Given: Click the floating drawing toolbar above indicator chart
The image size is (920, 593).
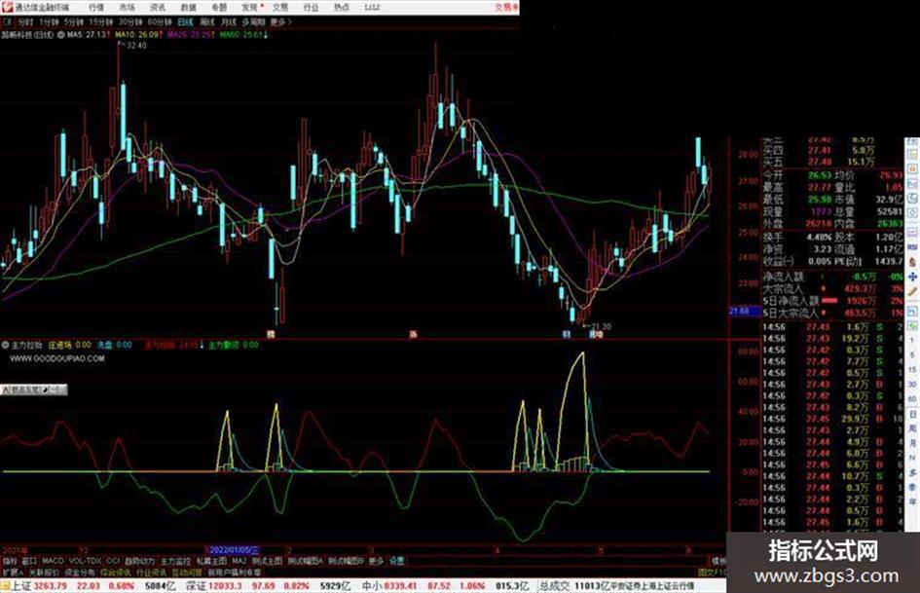Looking at the screenshot, I should click(33, 389).
